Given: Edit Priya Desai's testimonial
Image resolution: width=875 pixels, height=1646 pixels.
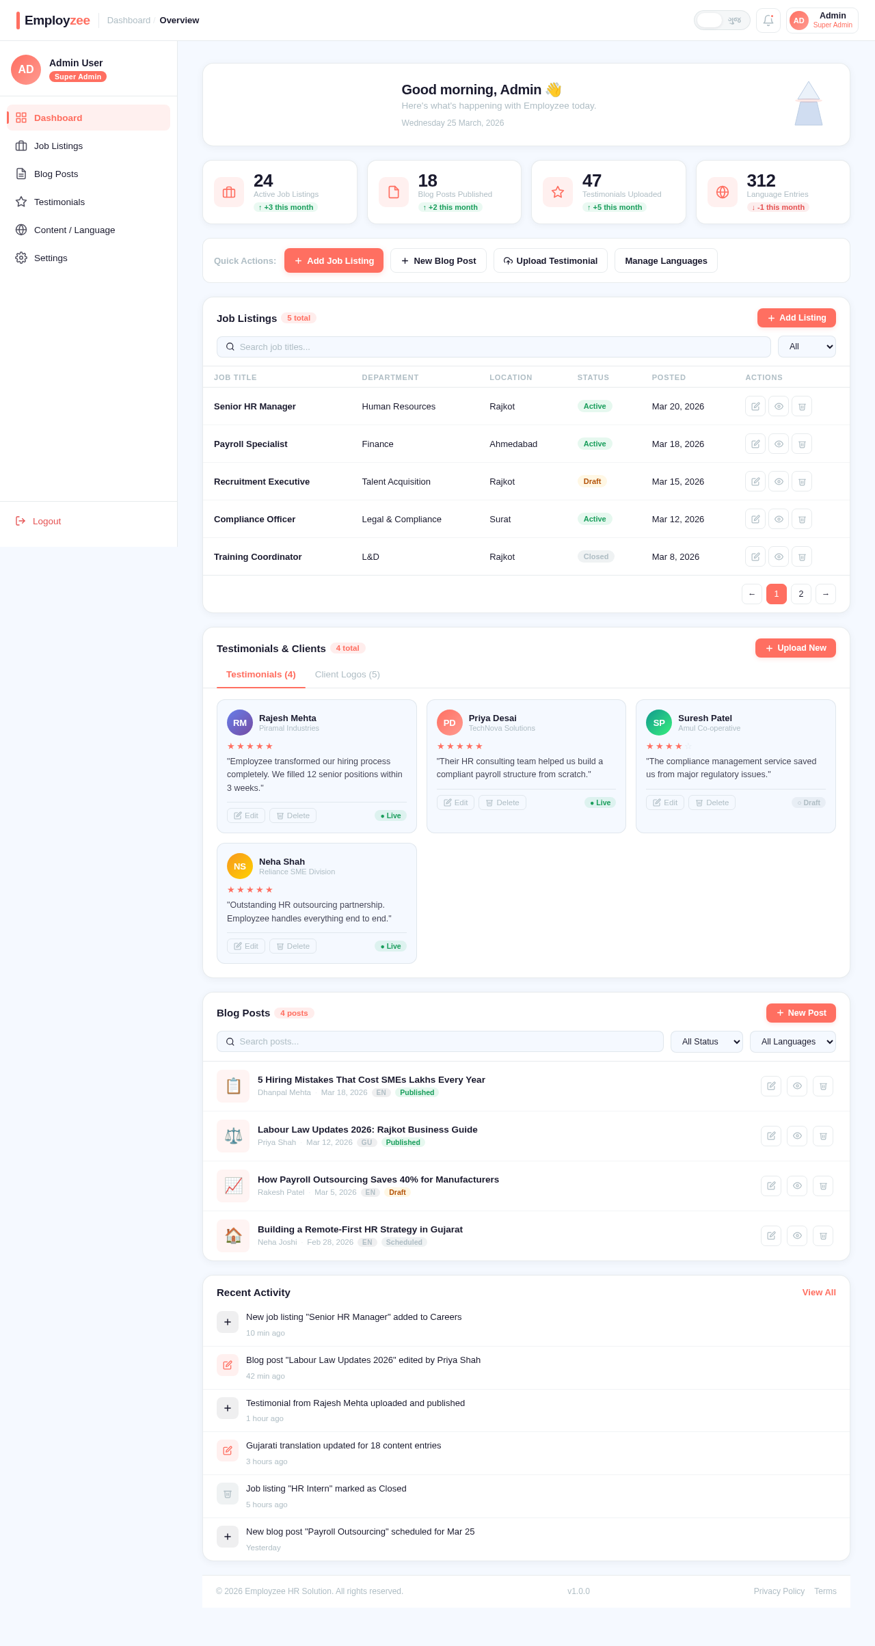Looking at the screenshot, I should (x=455, y=802).
